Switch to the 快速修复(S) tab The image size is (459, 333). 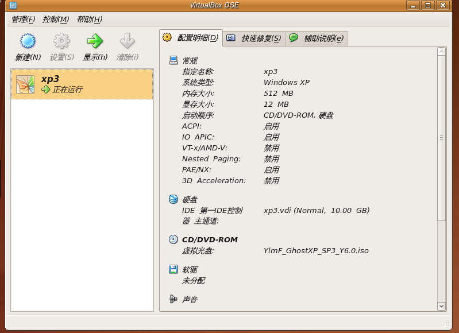tap(254, 38)
